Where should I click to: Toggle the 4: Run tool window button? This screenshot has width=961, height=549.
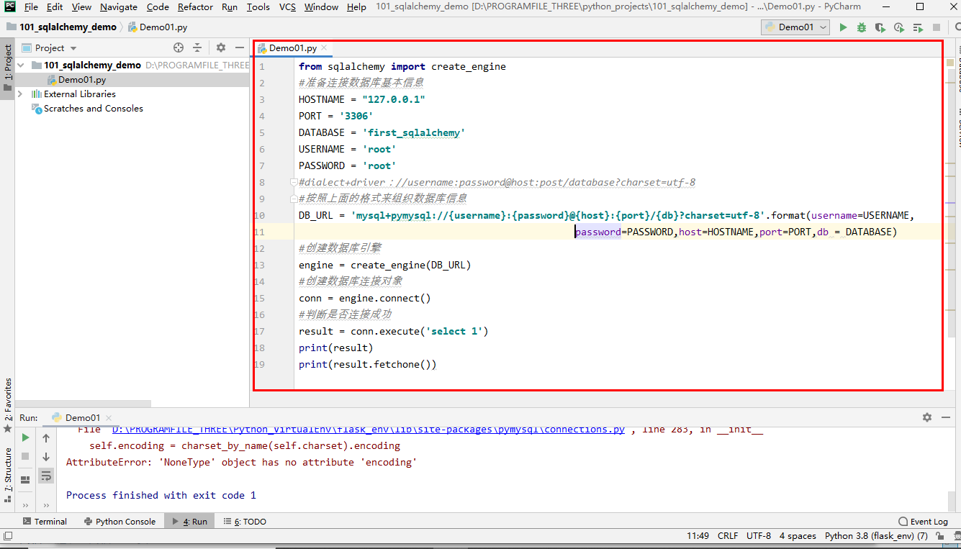click(189, 522)
